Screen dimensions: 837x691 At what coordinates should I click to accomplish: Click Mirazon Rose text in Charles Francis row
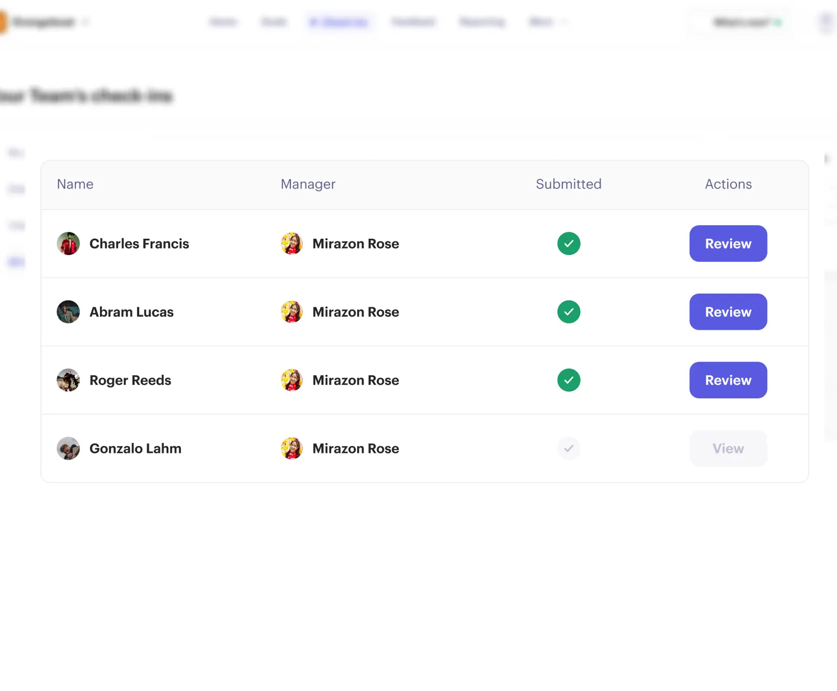pos(356,244)
